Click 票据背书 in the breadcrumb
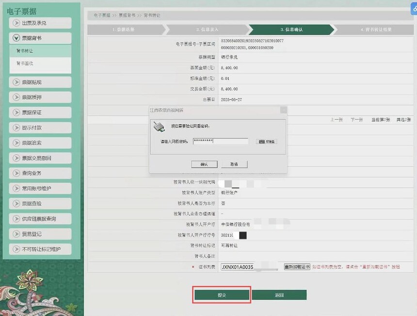 coord(127,15)
